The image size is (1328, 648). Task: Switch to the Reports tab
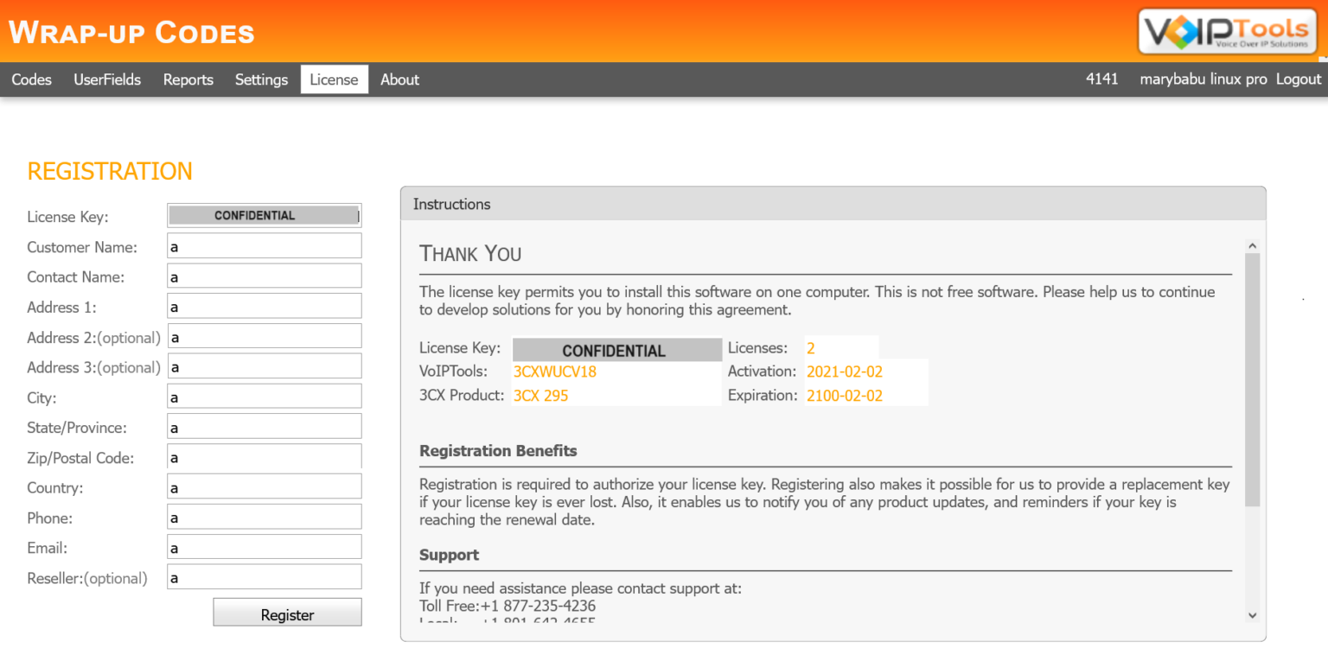pos(188,79)
